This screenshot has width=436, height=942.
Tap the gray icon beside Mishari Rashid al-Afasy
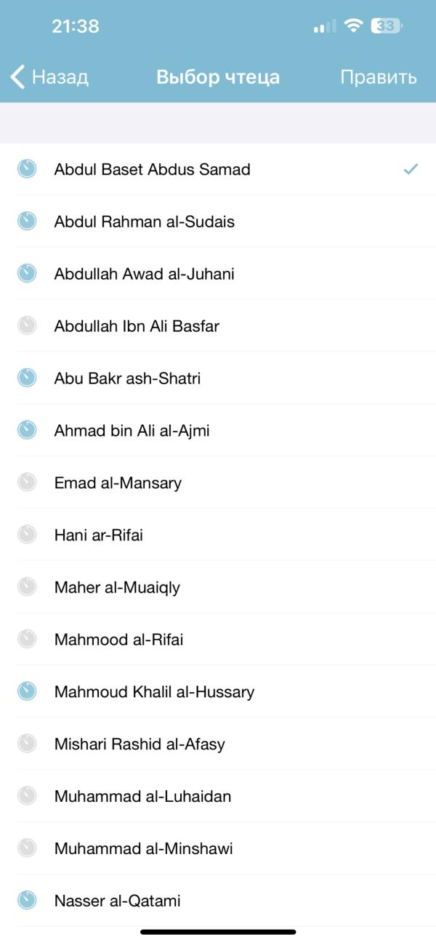[x=27, y=744]
